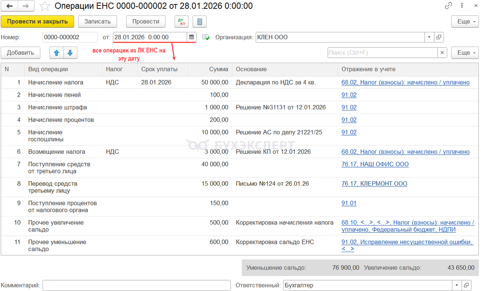The image size is (481, 291).
Task: Open the 91.02, Исправление несущественной ошибки link
Action: tap(408, 245)
